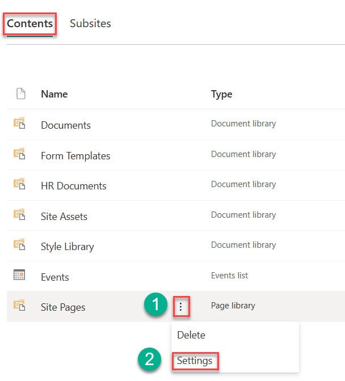Click the Site Assets library icon
The height and width of the screenshot is (381, 345).
(x=19, y=214)
